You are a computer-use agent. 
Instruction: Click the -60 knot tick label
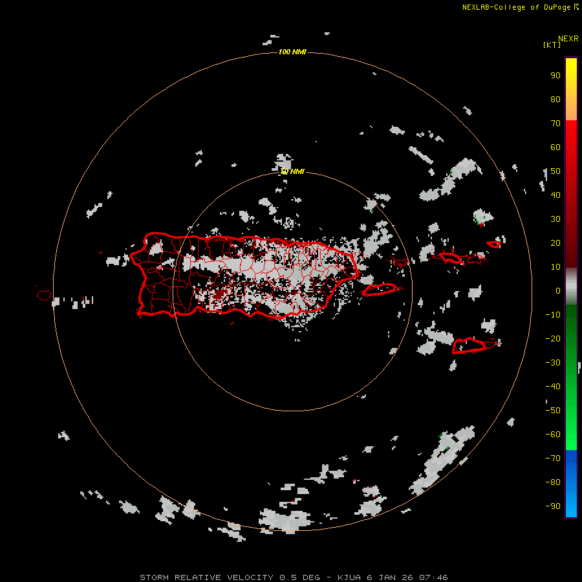tap(553, 435)
